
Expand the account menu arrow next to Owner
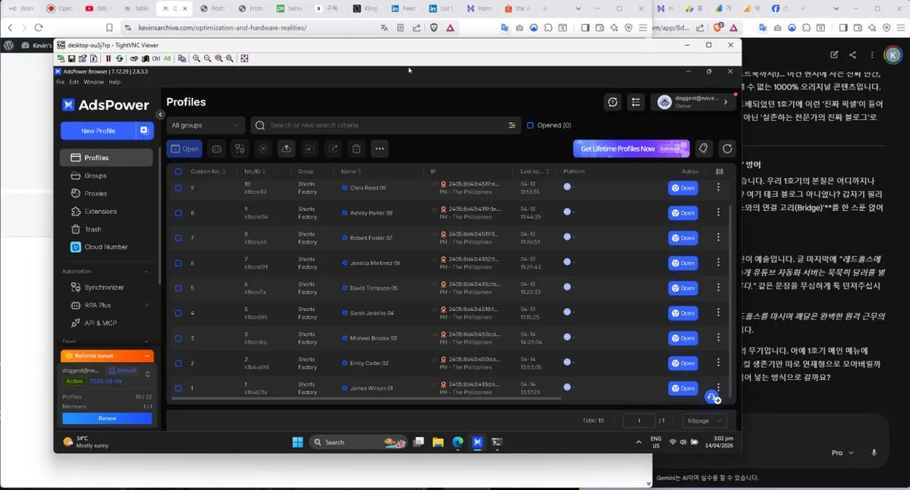pyautogui.click(x=726, y=102)
